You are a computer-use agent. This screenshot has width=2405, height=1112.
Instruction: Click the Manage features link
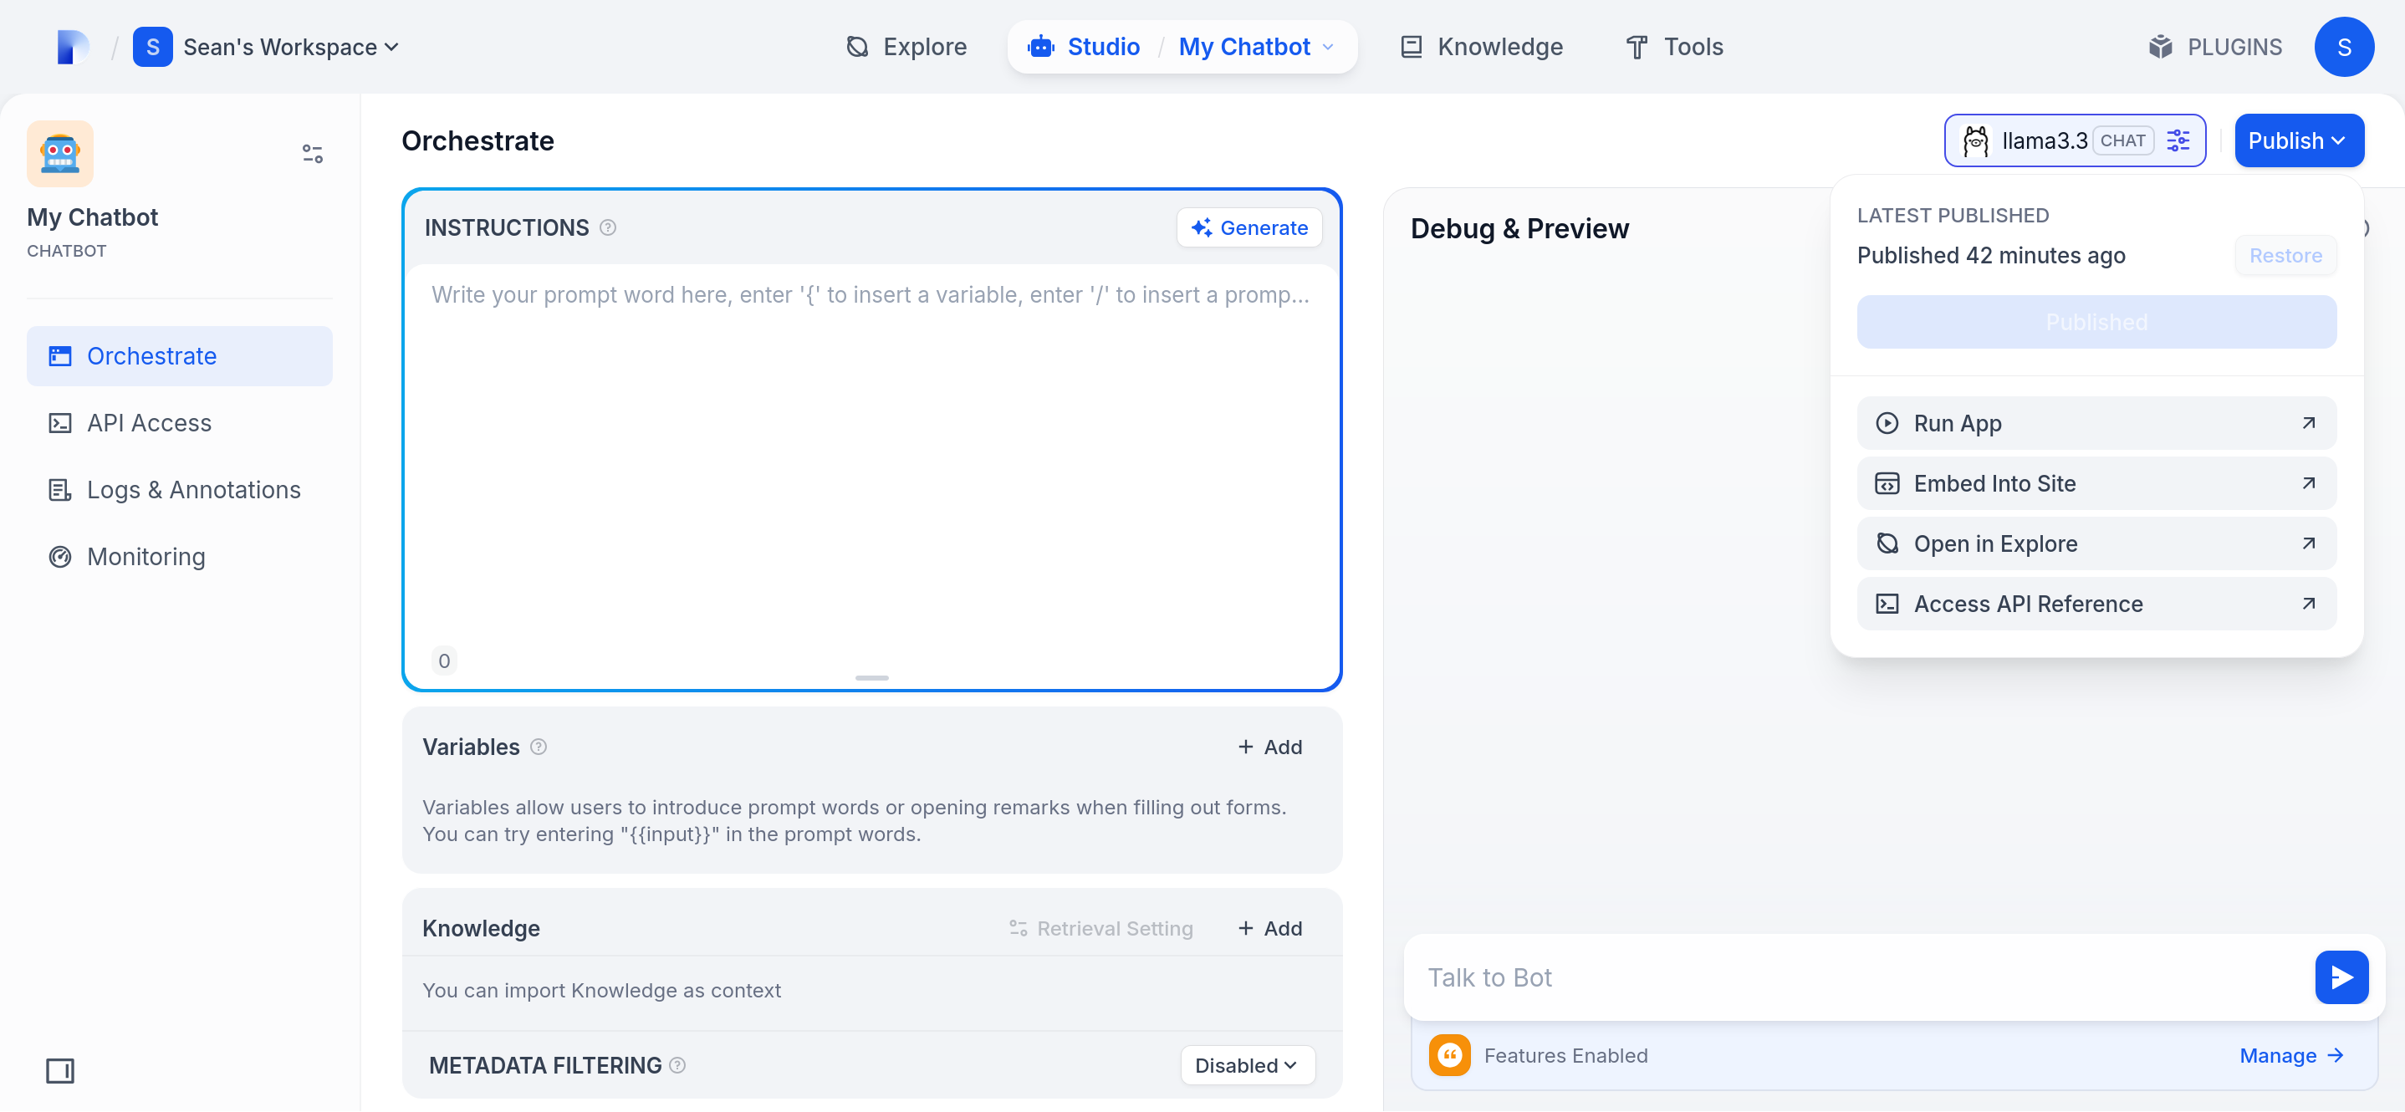[x=2290, y=1055]
